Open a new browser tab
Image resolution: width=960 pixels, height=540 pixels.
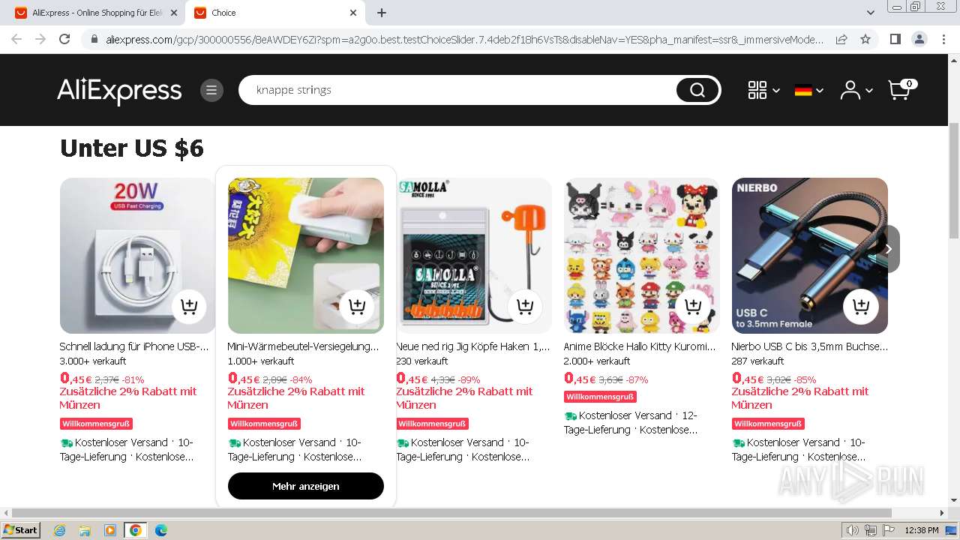point(382,13)
